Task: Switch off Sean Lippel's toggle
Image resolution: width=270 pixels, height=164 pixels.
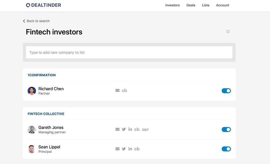Action: click(226, 149)
